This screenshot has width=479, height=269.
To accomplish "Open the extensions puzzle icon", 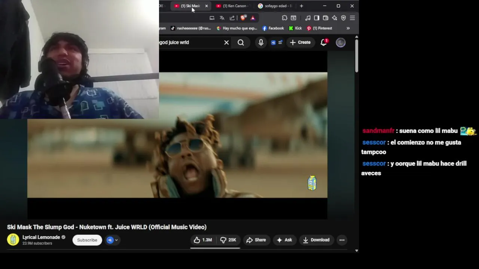I will click(x=284, y=18).
